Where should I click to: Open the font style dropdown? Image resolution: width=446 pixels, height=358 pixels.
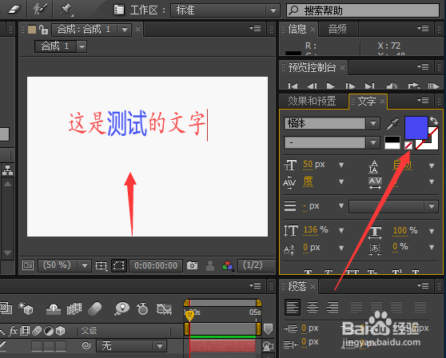tap(373, 142)
